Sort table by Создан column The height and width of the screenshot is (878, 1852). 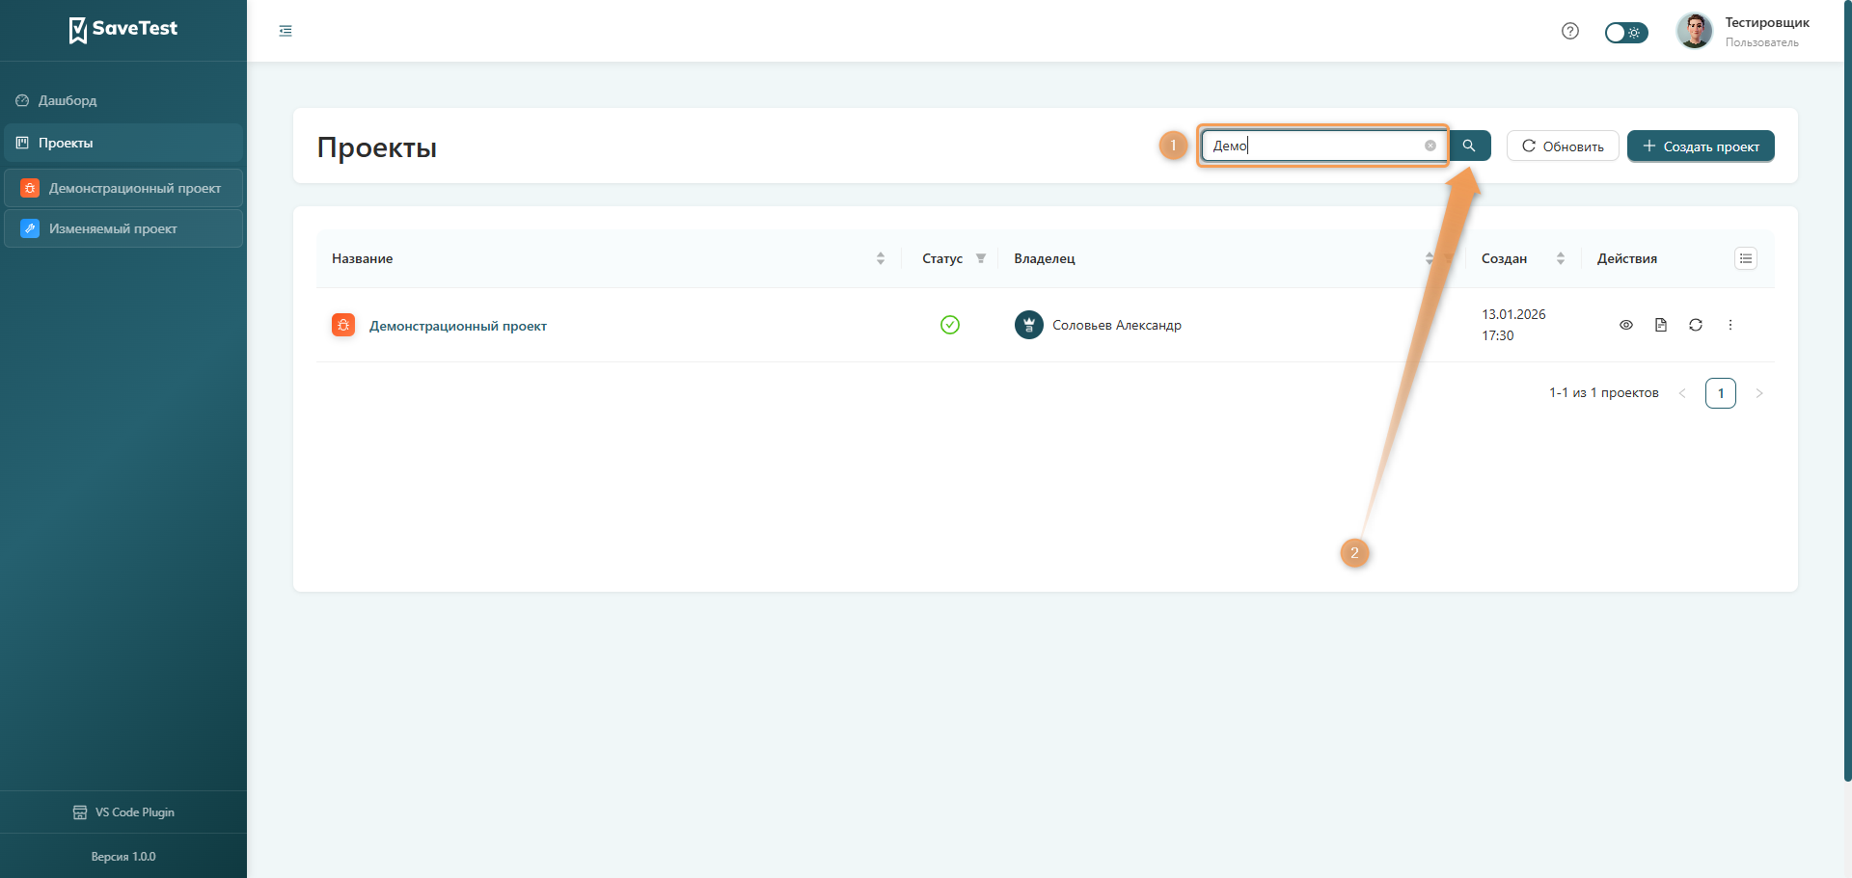[x=1560, y=258]
